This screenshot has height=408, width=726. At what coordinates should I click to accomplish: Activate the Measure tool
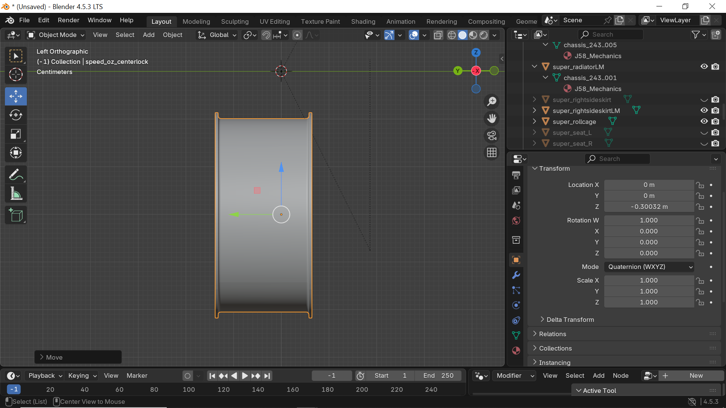tap(16, 194)
